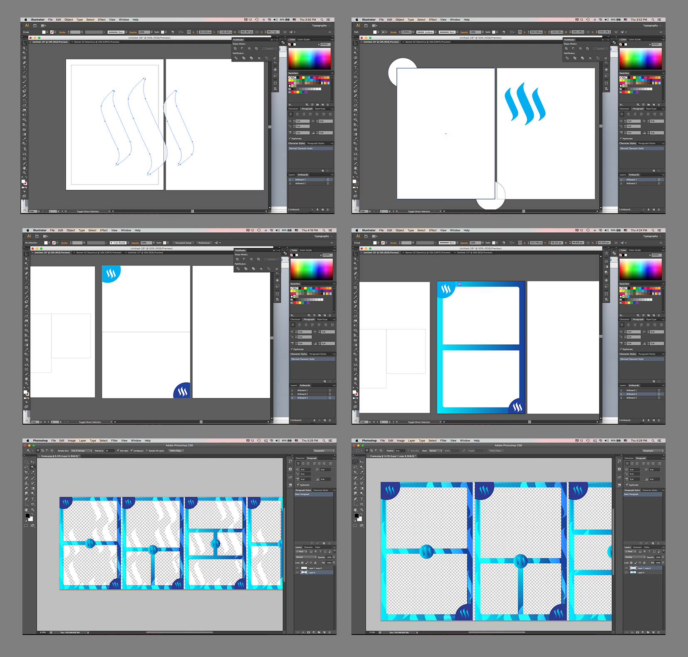
Task: Select Pen tool in 4:24 PM Illustrator
Action: pos(355,273)
